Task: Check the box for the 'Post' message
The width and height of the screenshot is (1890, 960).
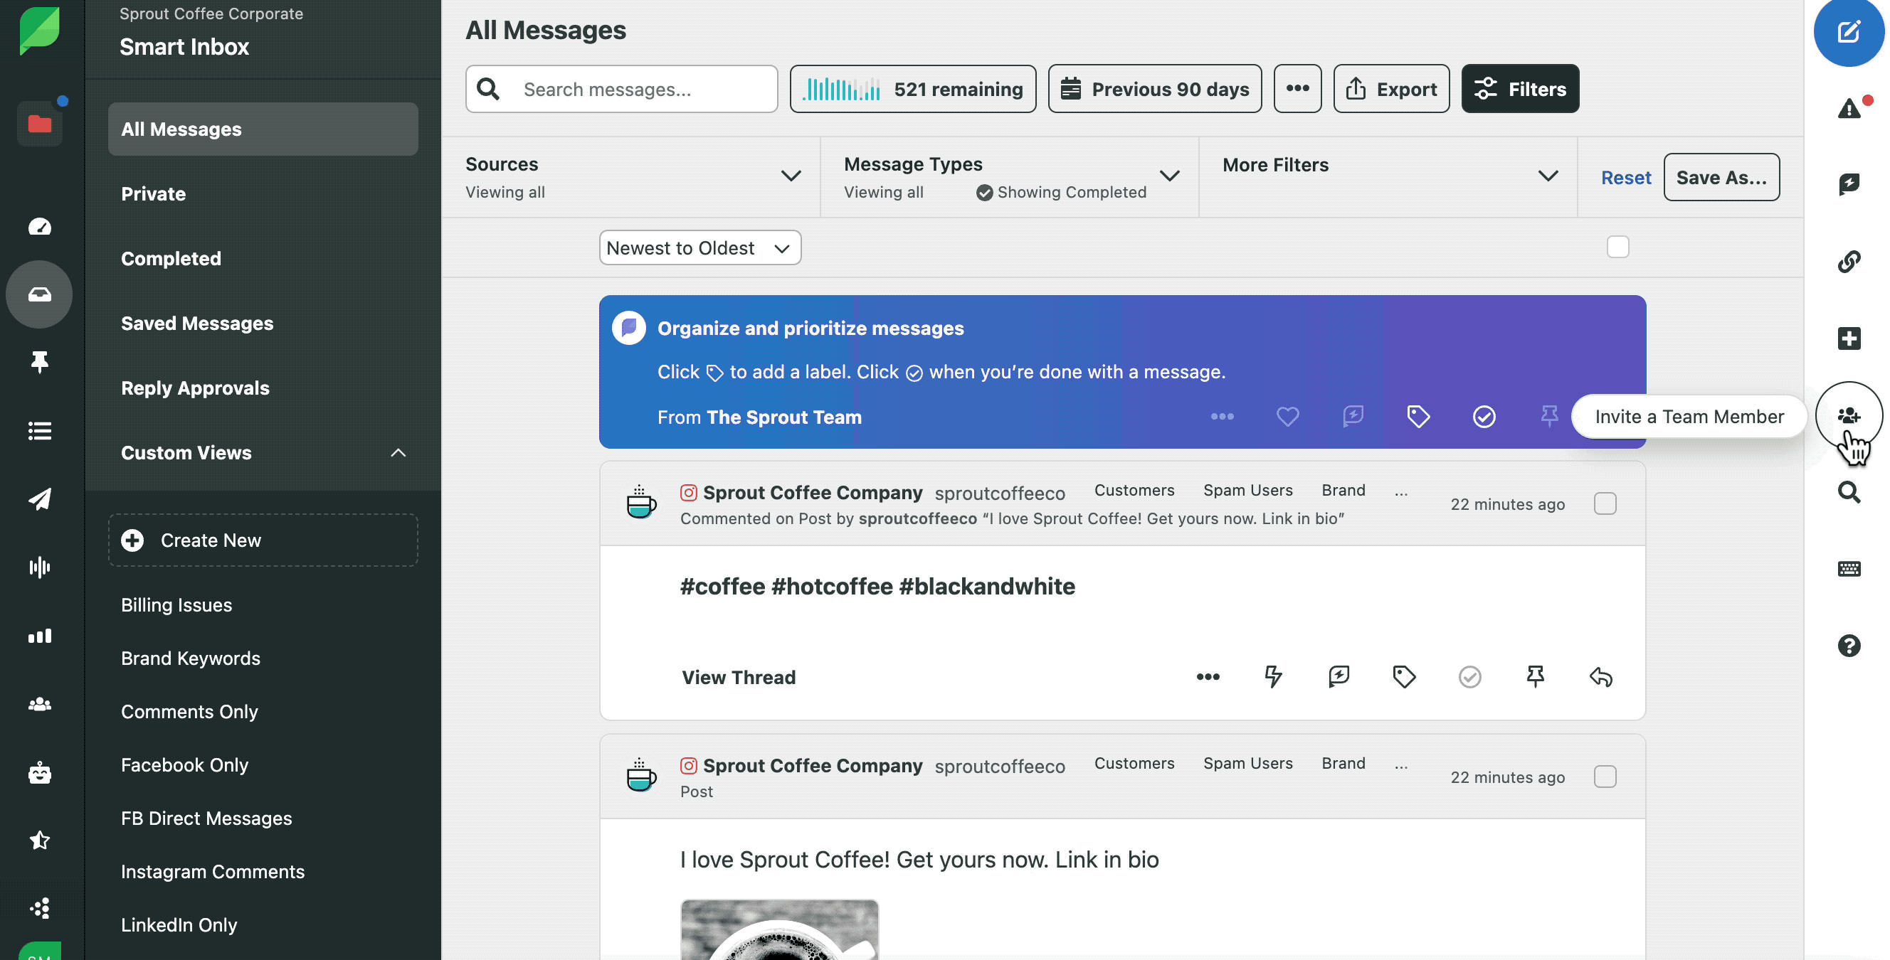Action: tap(1605, 777)
